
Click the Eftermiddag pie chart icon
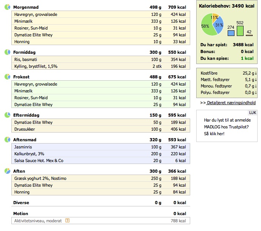coord(7,115)
